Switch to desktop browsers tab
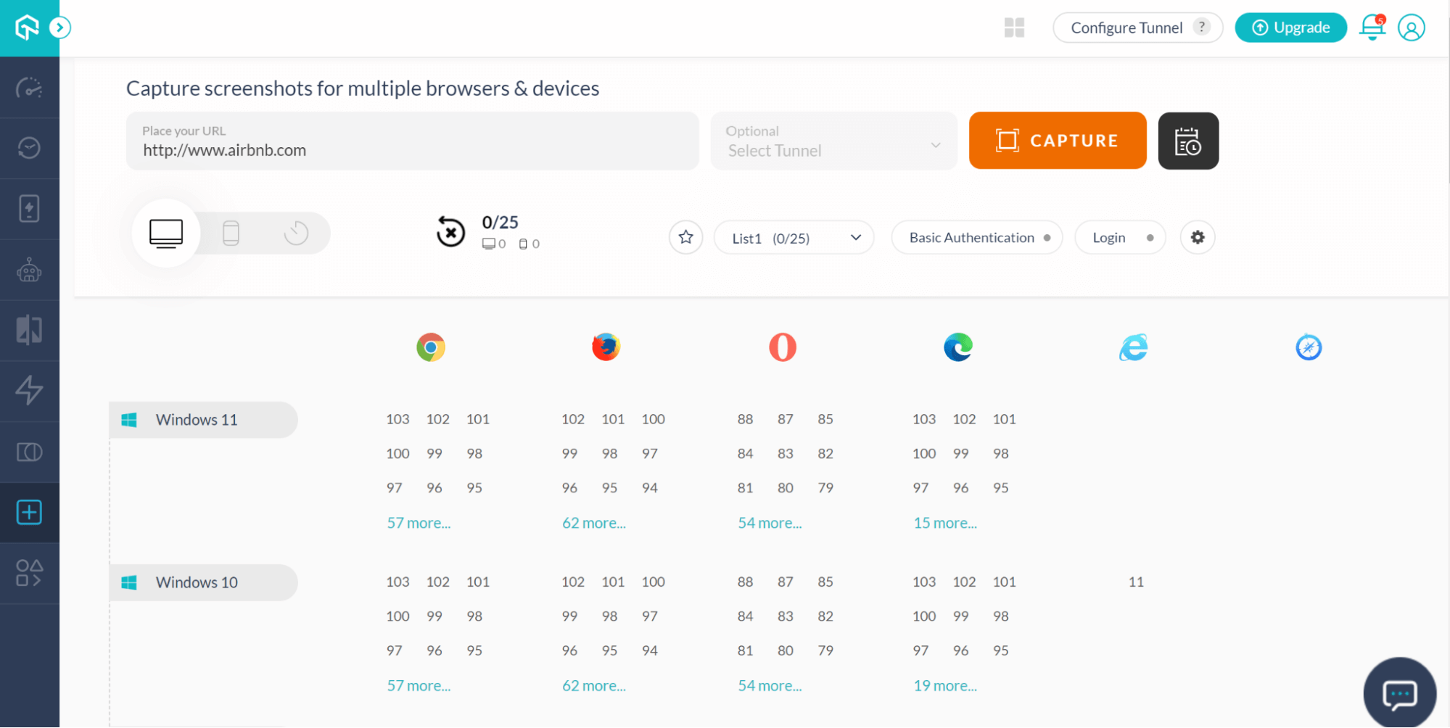 (x=166, y=233)
